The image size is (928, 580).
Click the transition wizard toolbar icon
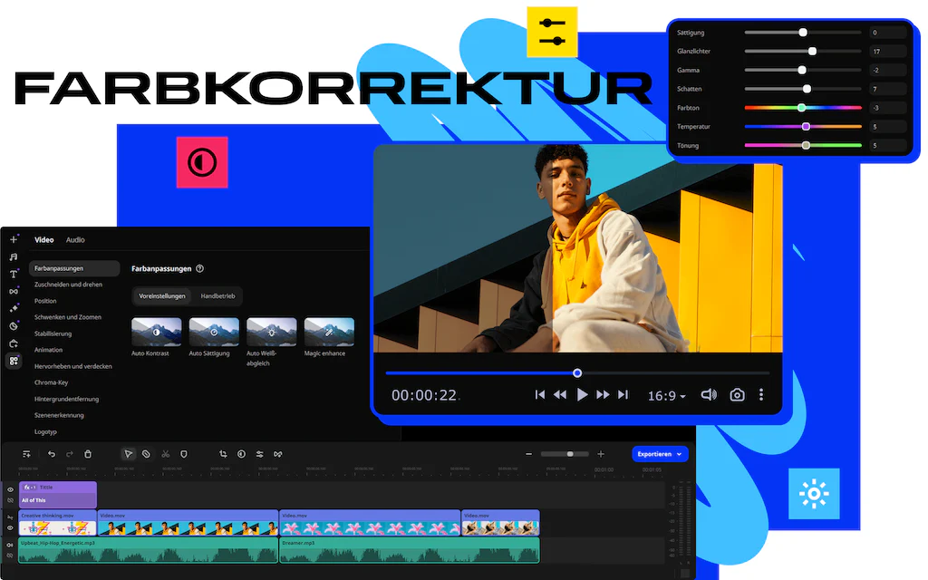coord(278,454)
